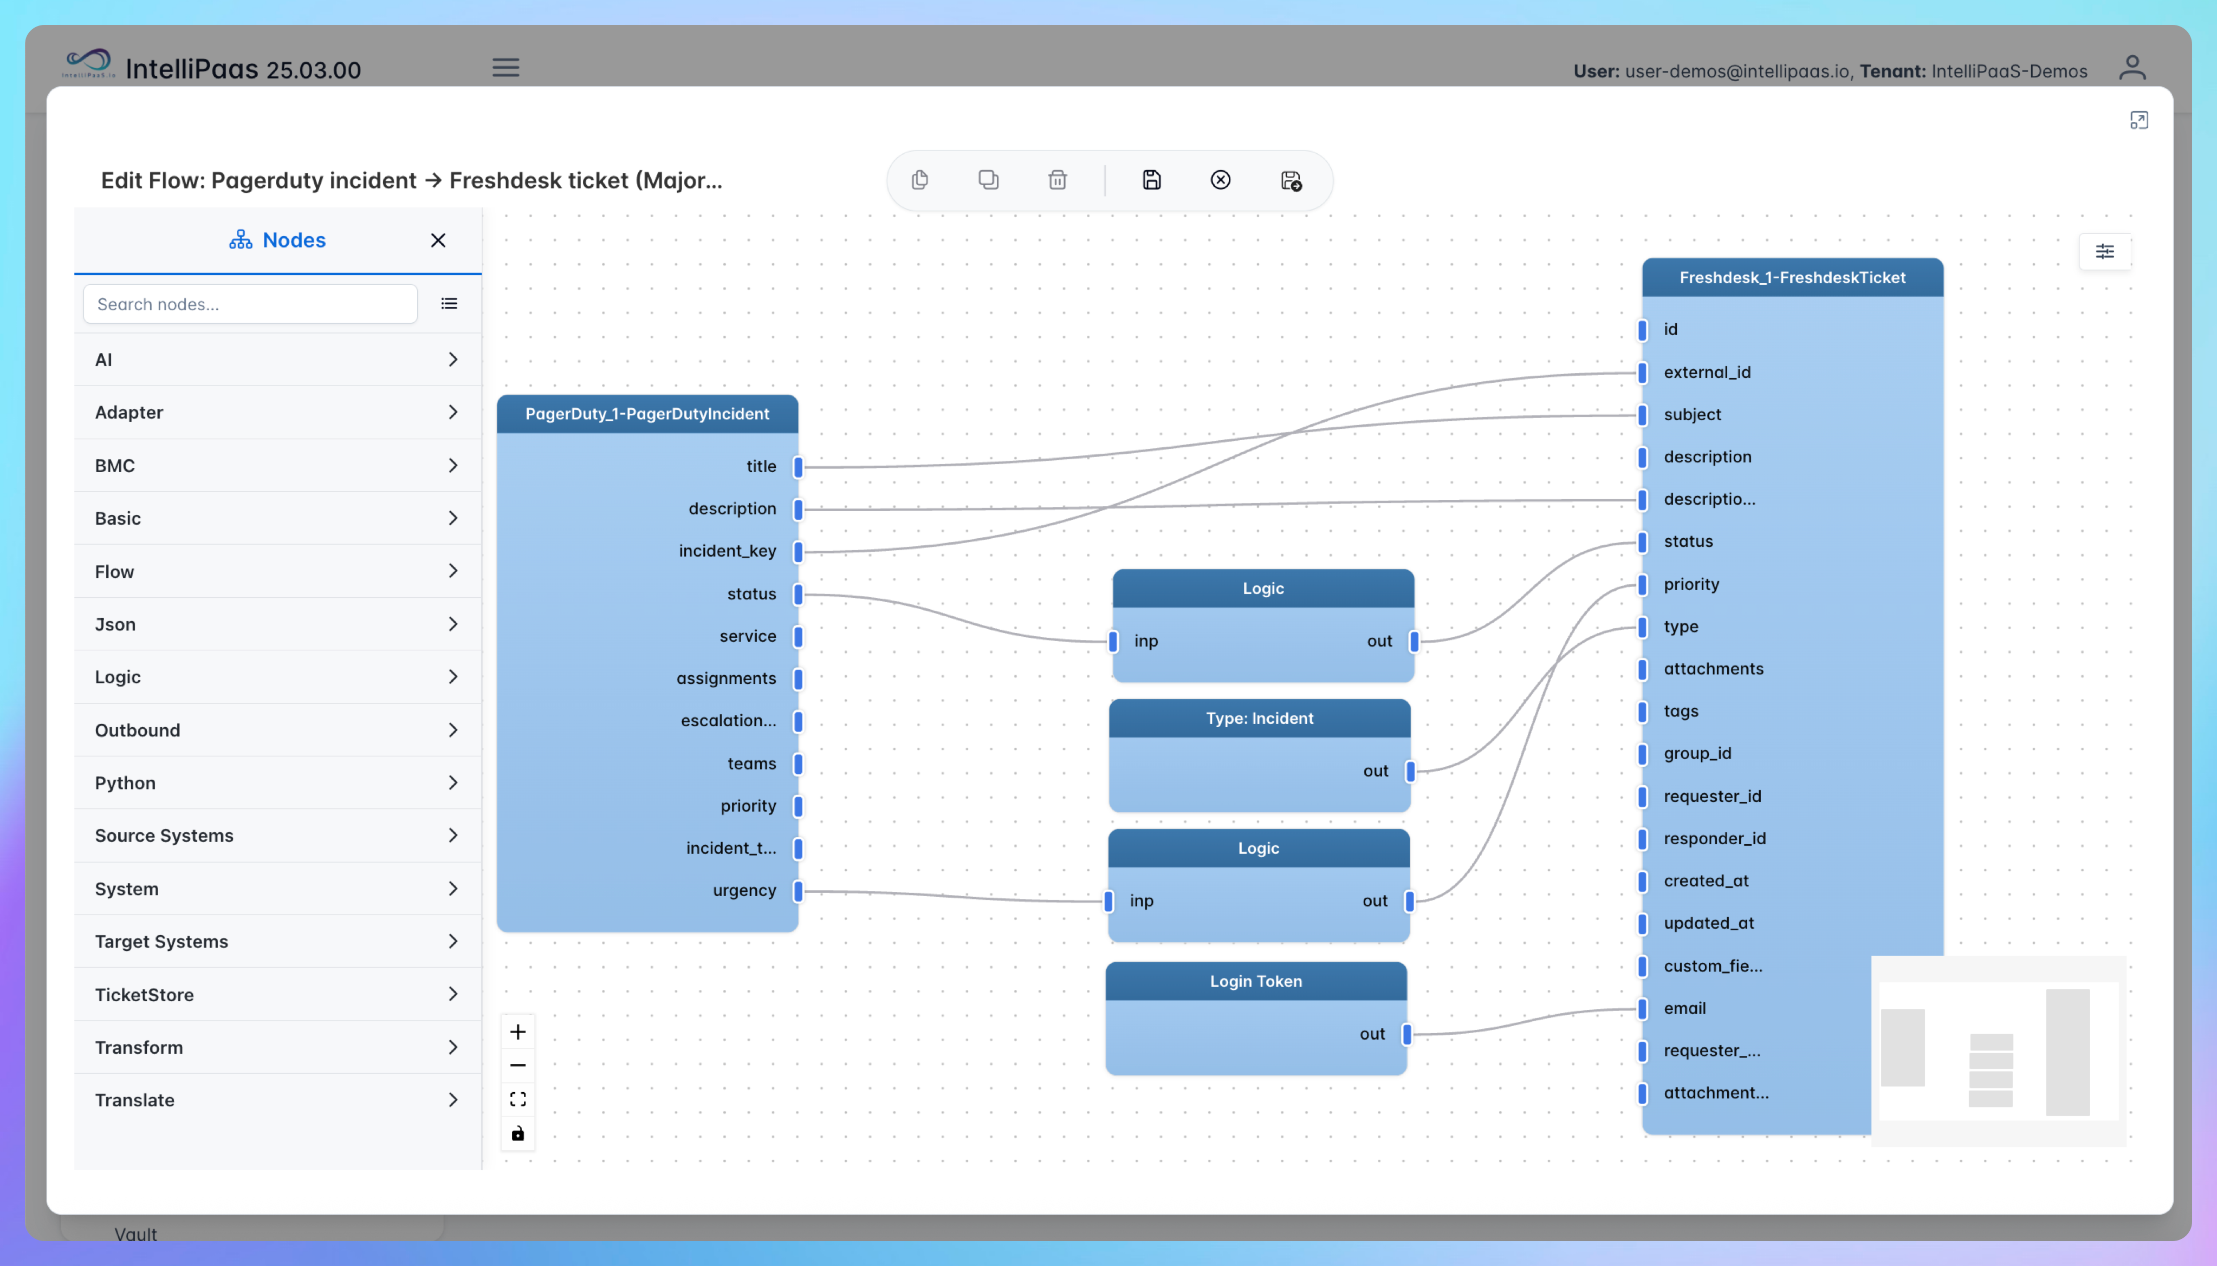Screen dimensions: 2217x1266
Task: Toggle the nodes list view icon
Action: point(449,303)
